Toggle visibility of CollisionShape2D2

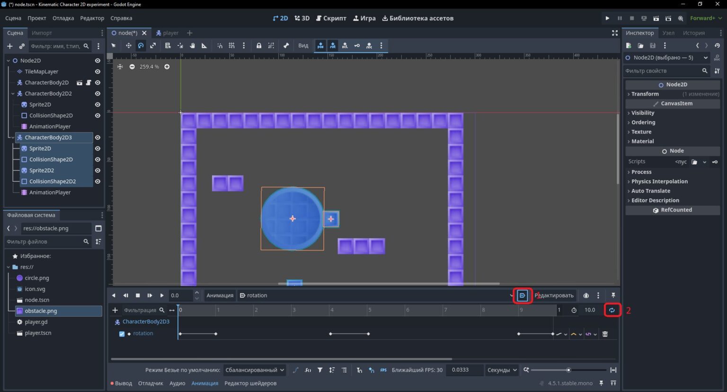point(98,181)
